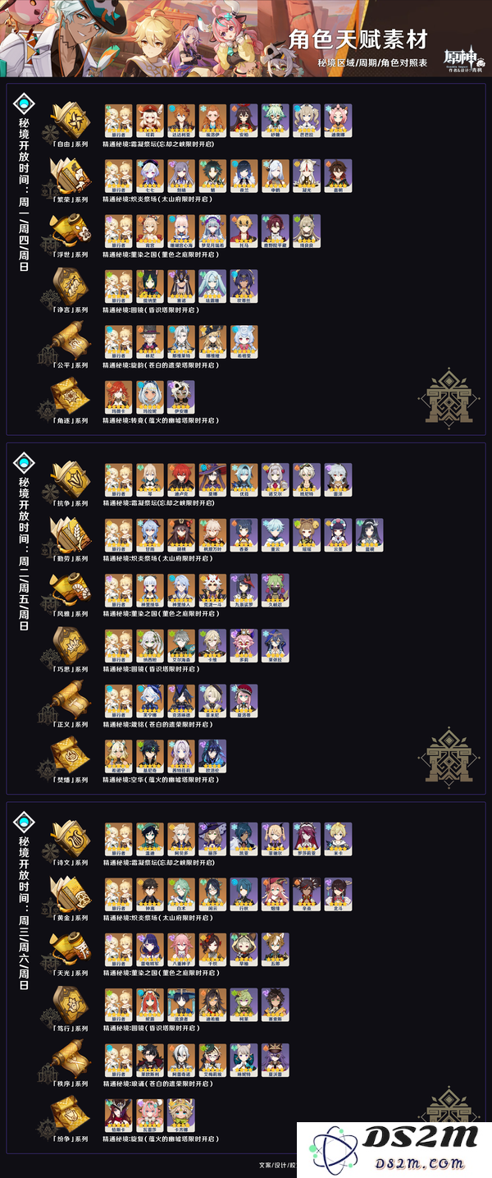The width and height of the screenshot is (492, 1178).
Task: Open the 「纷争」 series scroll icon
Action: [71, 1116]
